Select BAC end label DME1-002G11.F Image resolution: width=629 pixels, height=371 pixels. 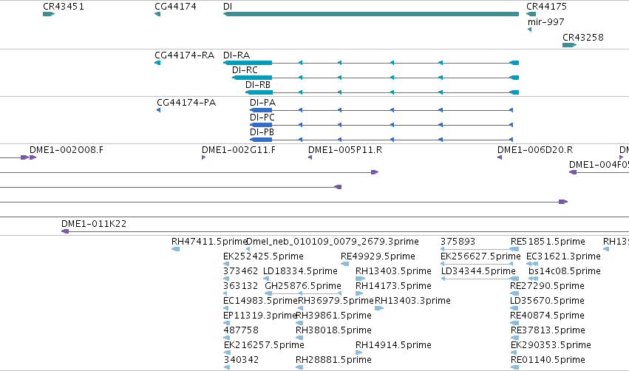pos(239,150)
